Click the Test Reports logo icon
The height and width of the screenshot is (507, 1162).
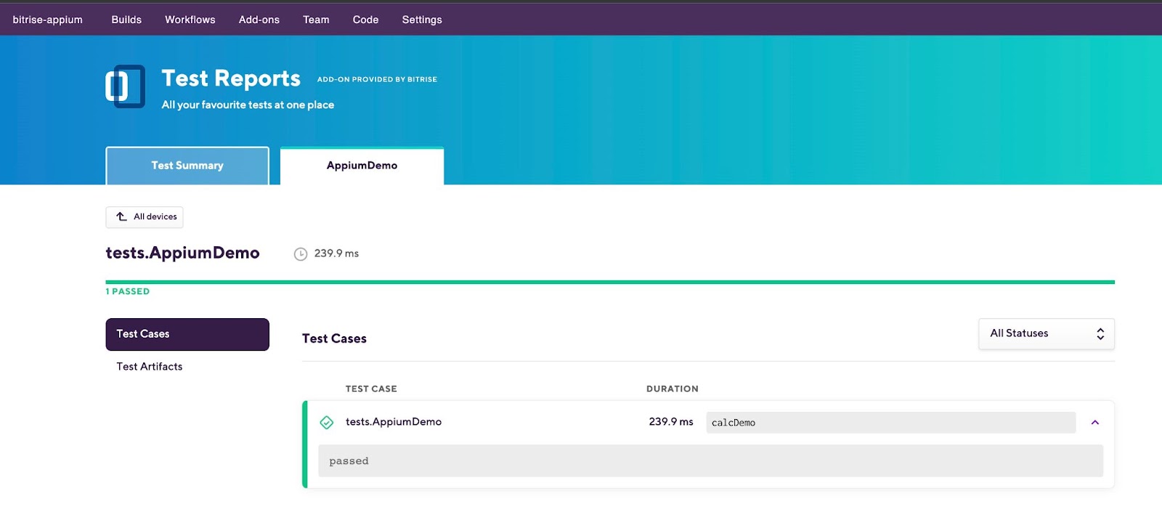125,86
